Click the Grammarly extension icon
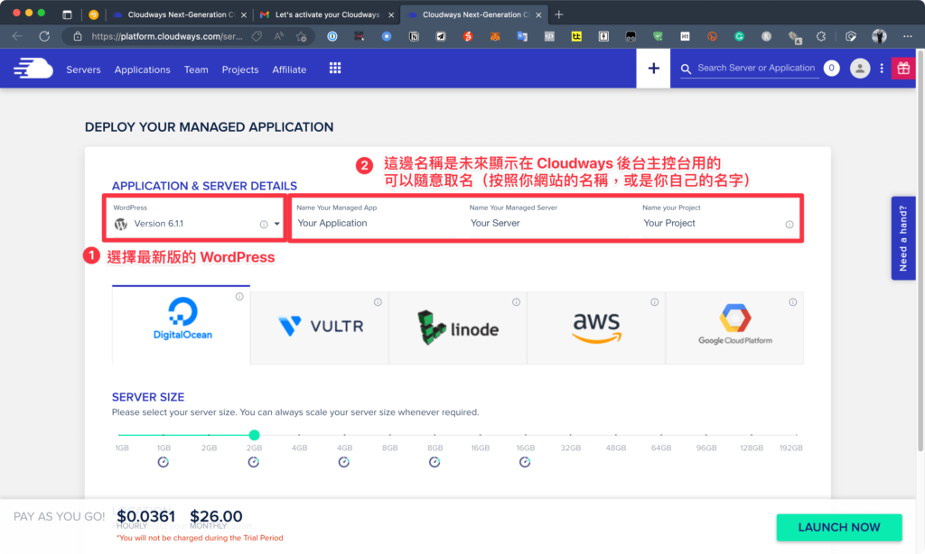This screenshot has width=925, height=554. (x=739, y=36)
